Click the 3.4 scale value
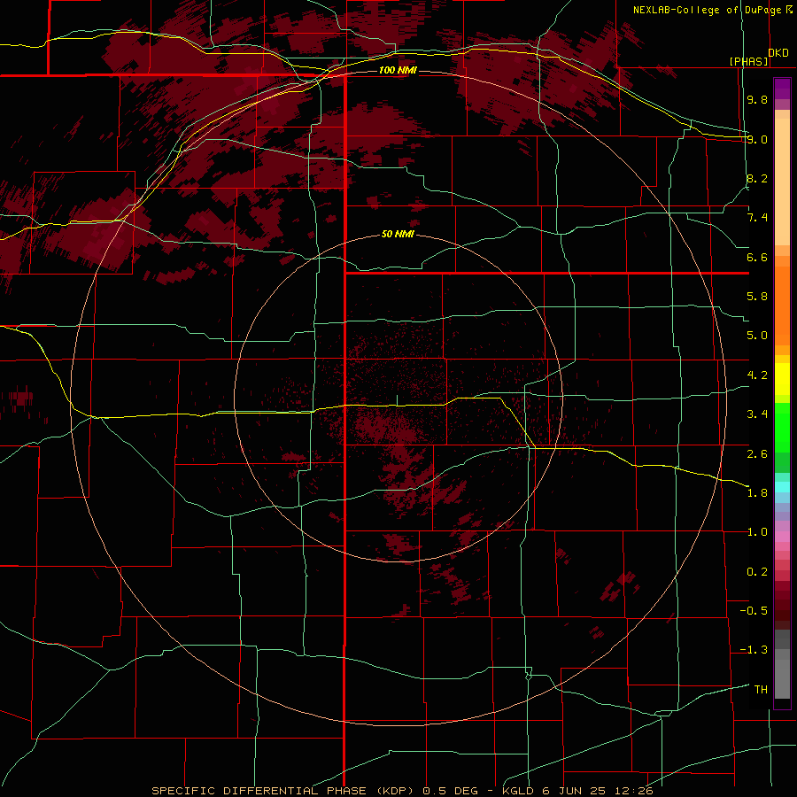This screenshot has width=797, height=797. coord(757,414)
